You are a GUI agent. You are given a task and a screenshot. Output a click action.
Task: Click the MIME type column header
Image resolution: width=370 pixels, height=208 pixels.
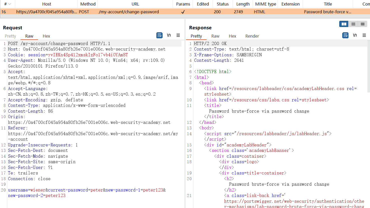tap(265, 4)
